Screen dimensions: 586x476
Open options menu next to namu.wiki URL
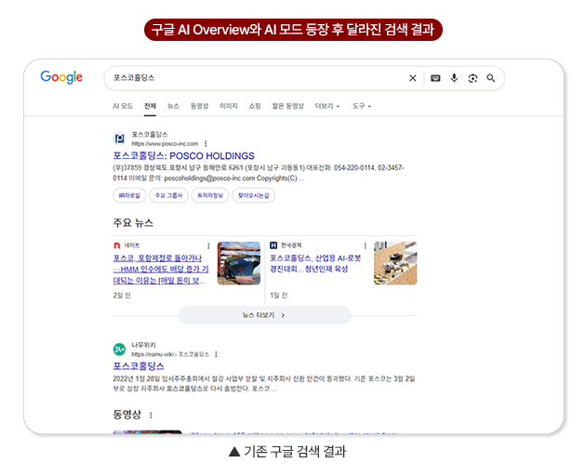pyautogui.click(x=216, y=354)
